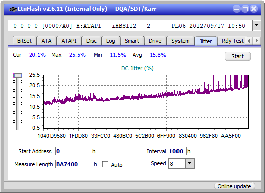This screenshot has height=193, width=265.
Task: Click in the Interval input field
Action: point(177,151)
